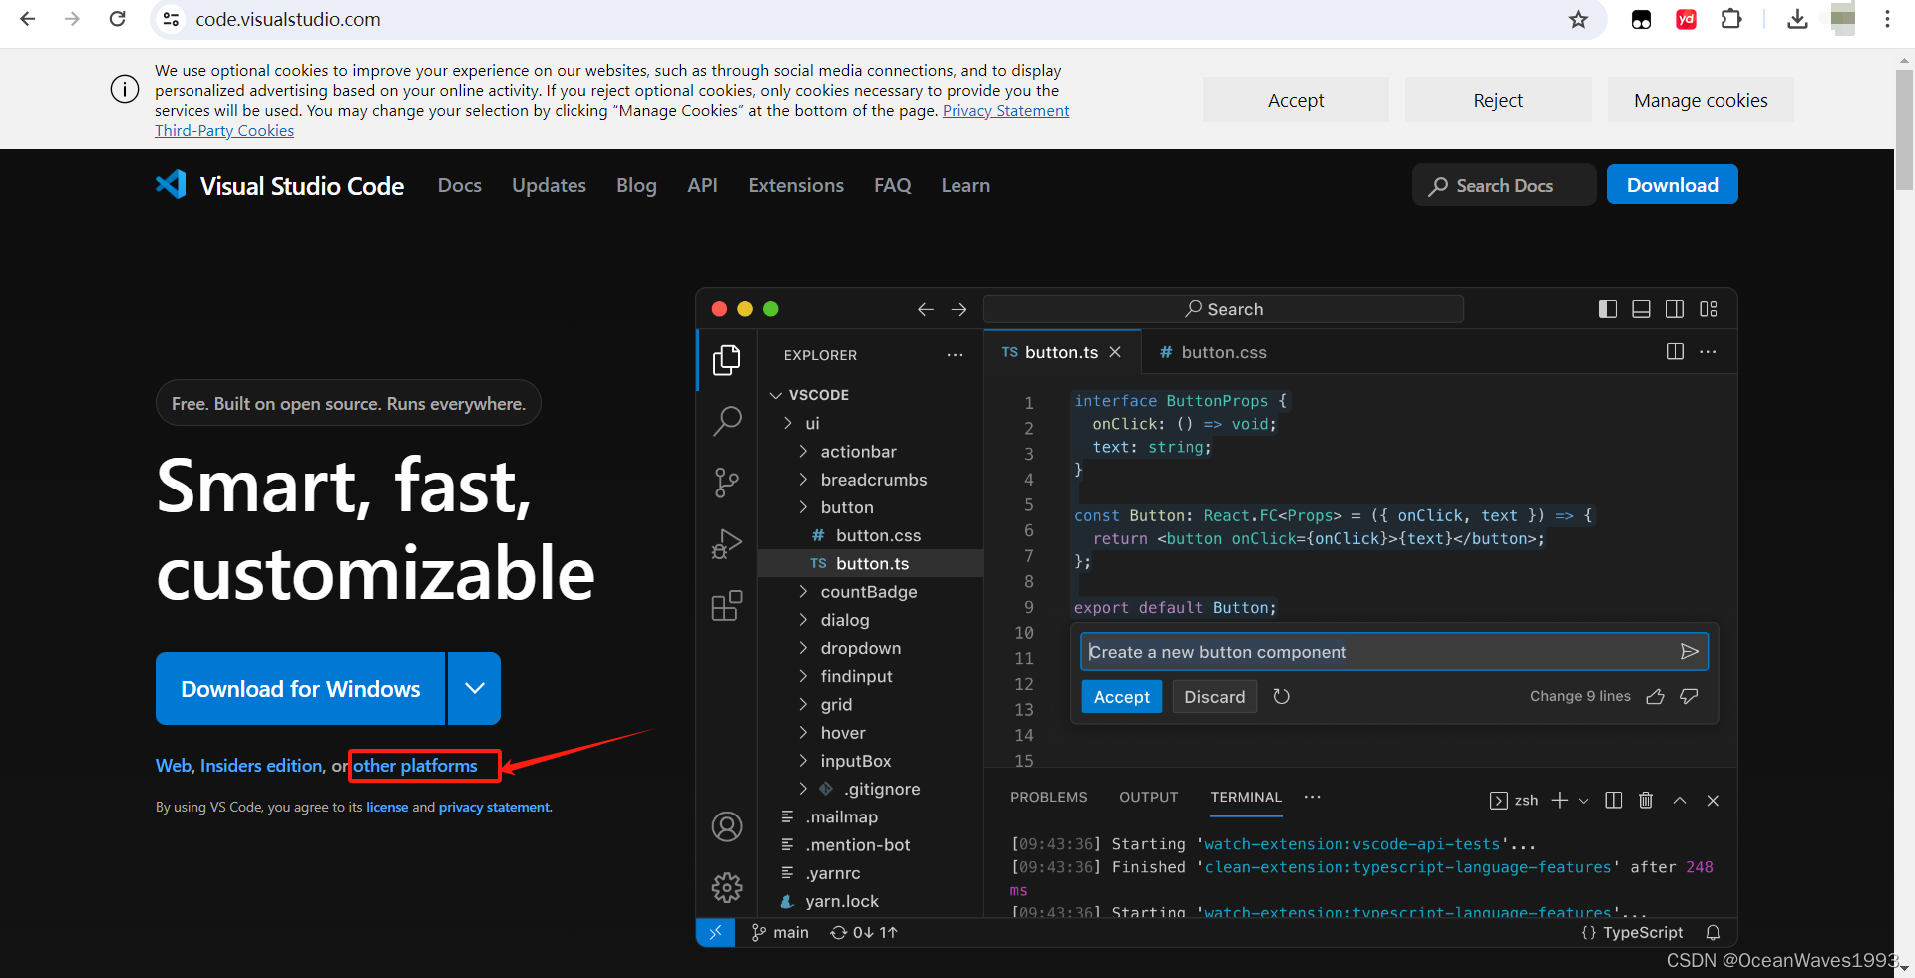The height and width of the screenshot is (978, 1915).
Task: Select button.ts in the file tree
Action: [x=871, y=563]
